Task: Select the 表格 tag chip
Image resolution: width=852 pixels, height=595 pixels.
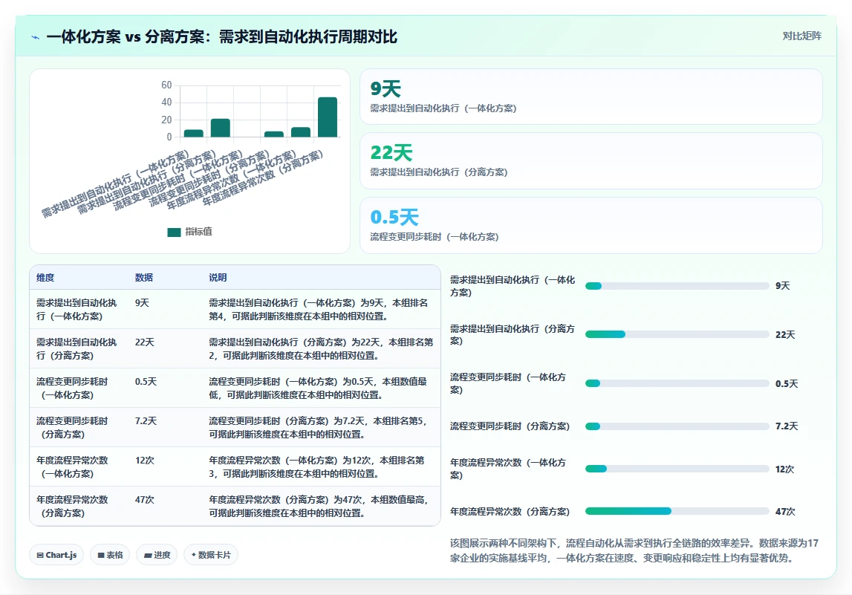Action: point(110,555)
